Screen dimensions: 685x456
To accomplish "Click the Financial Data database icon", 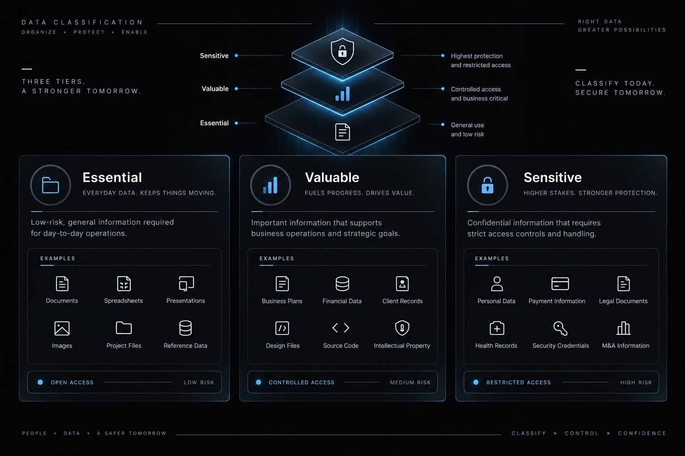I will 342,284.
